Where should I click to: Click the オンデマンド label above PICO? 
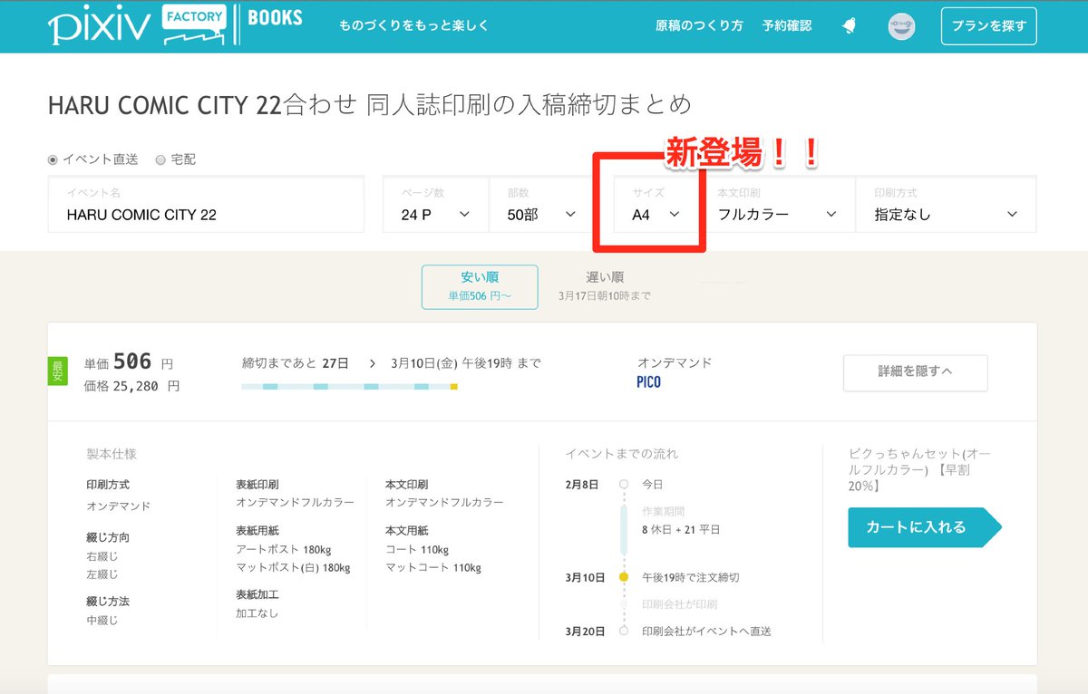[675, 362]
